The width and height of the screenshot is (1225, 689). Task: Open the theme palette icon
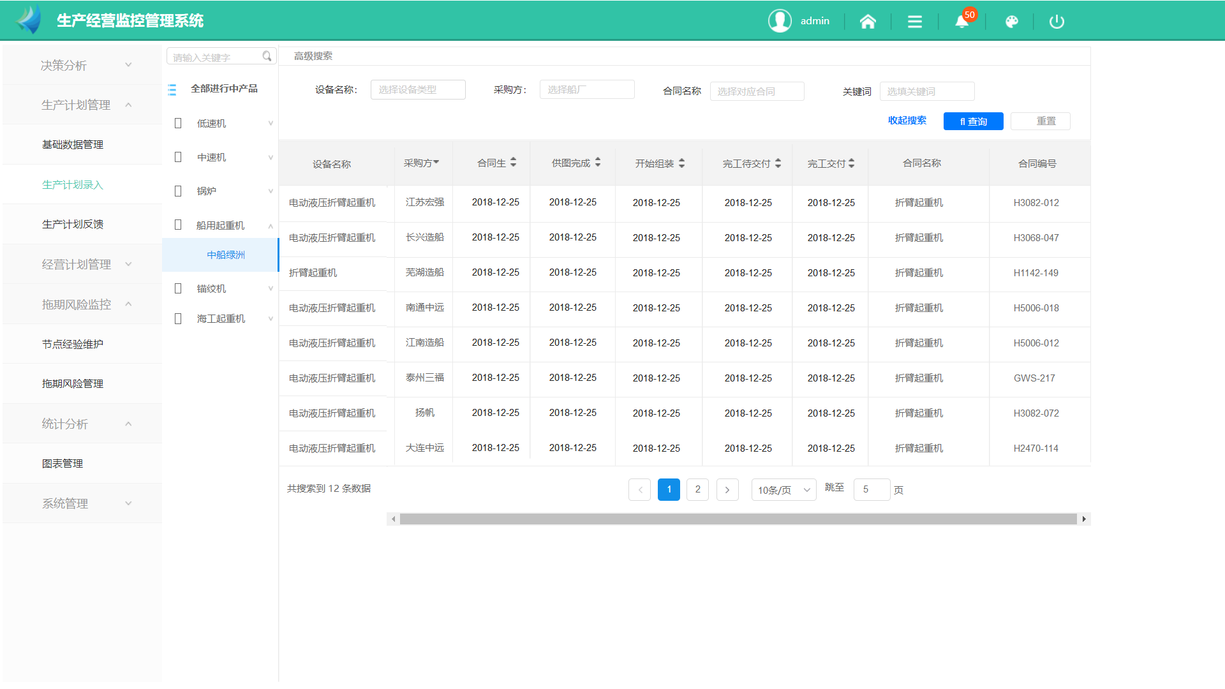1011,22
